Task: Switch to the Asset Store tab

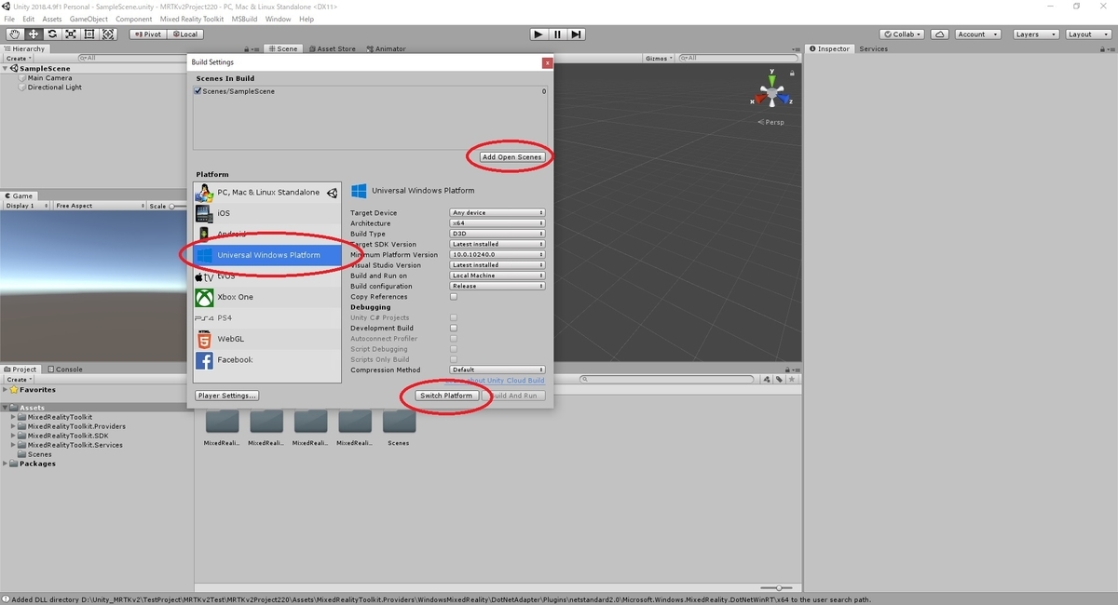Action: coord(333,48)
